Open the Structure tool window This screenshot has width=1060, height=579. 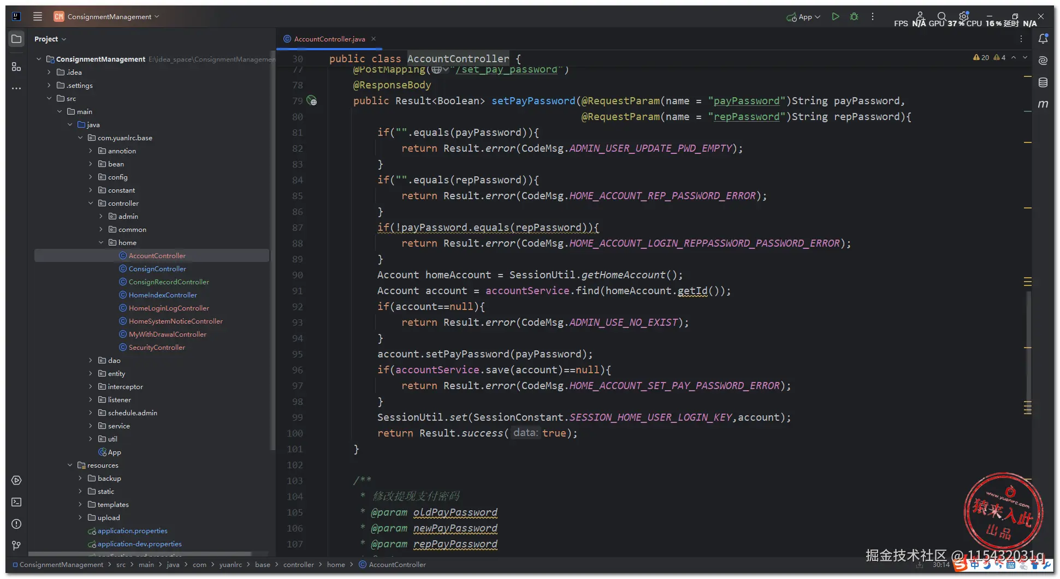16,67
